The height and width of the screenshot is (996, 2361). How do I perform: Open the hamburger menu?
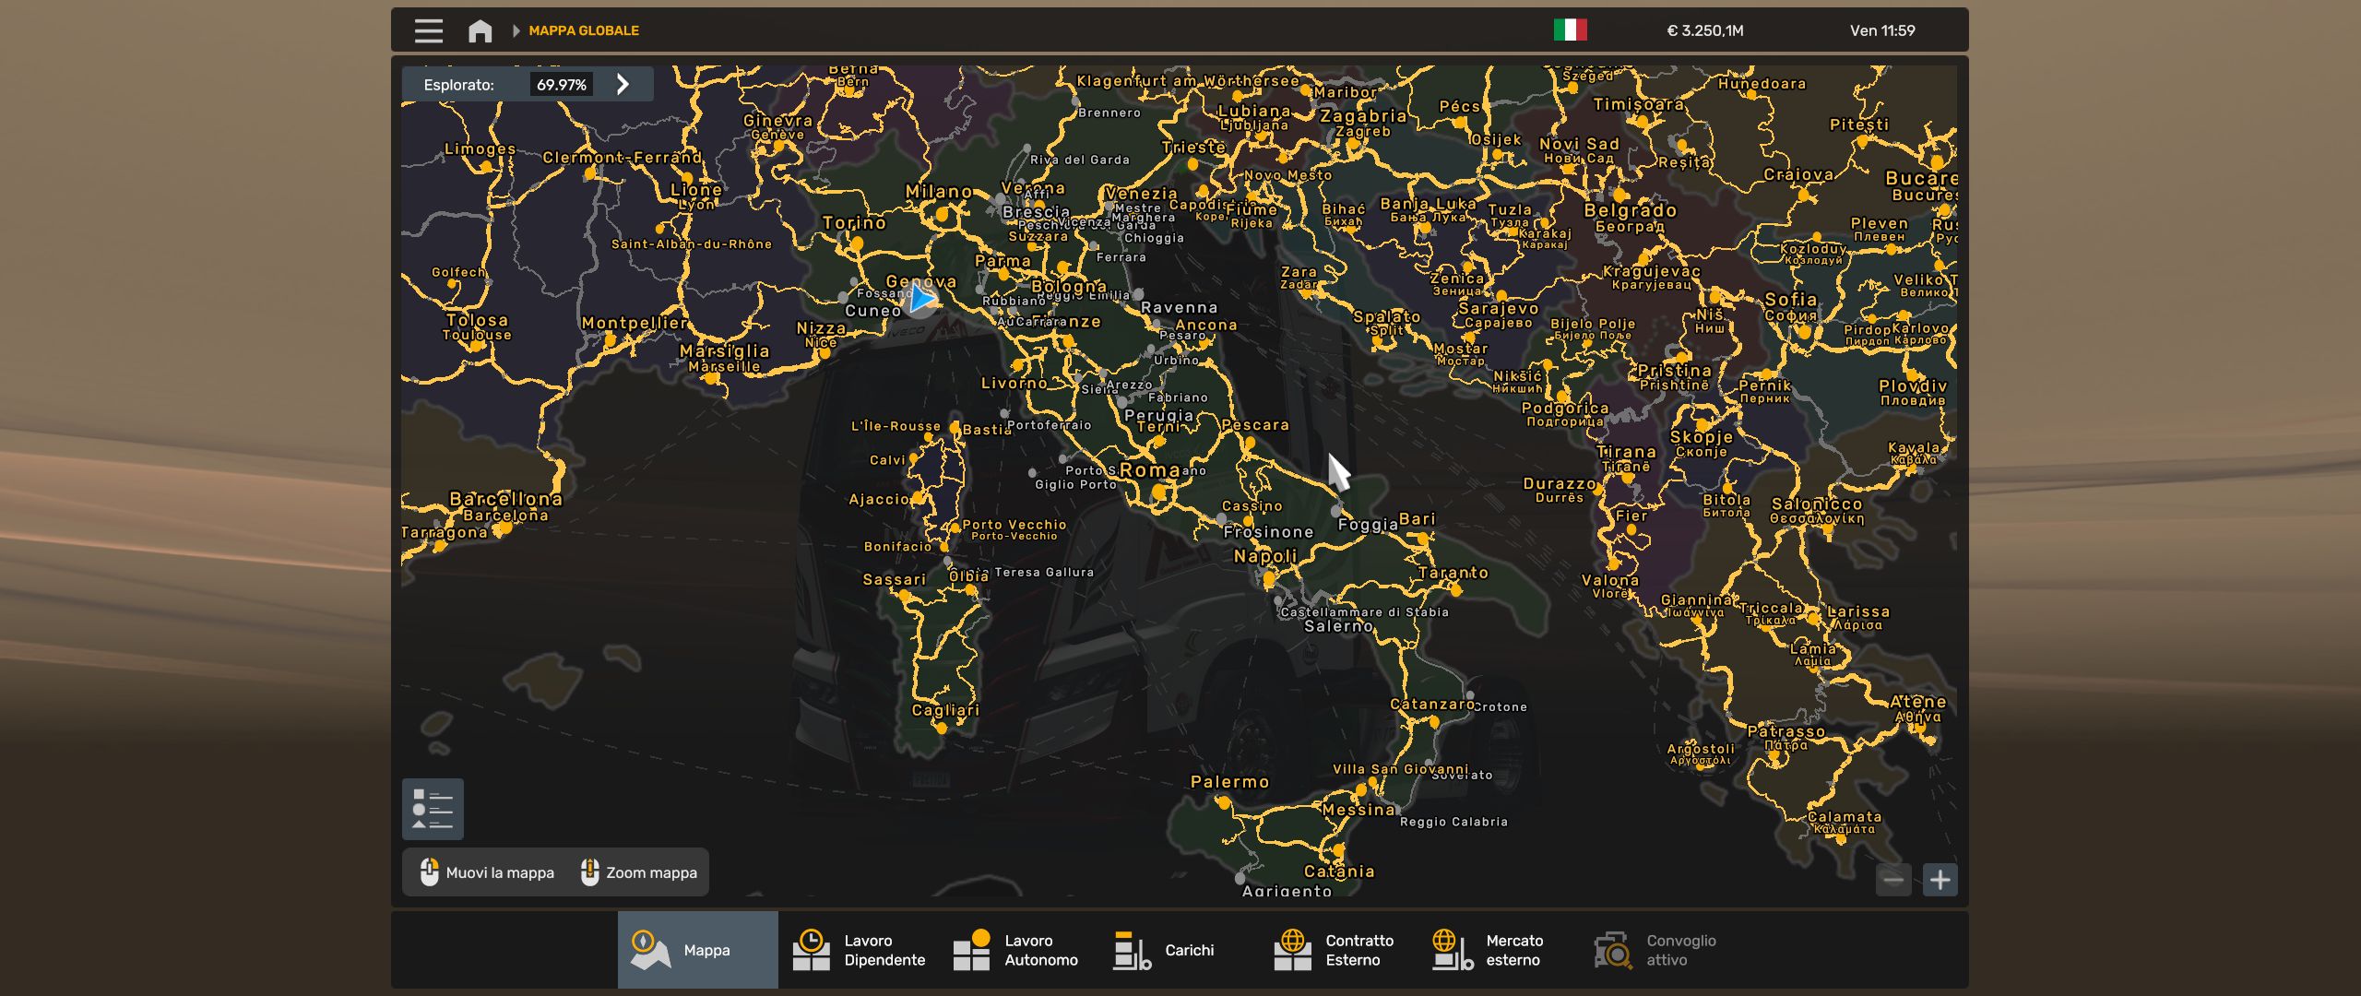[x=427, y=30]
